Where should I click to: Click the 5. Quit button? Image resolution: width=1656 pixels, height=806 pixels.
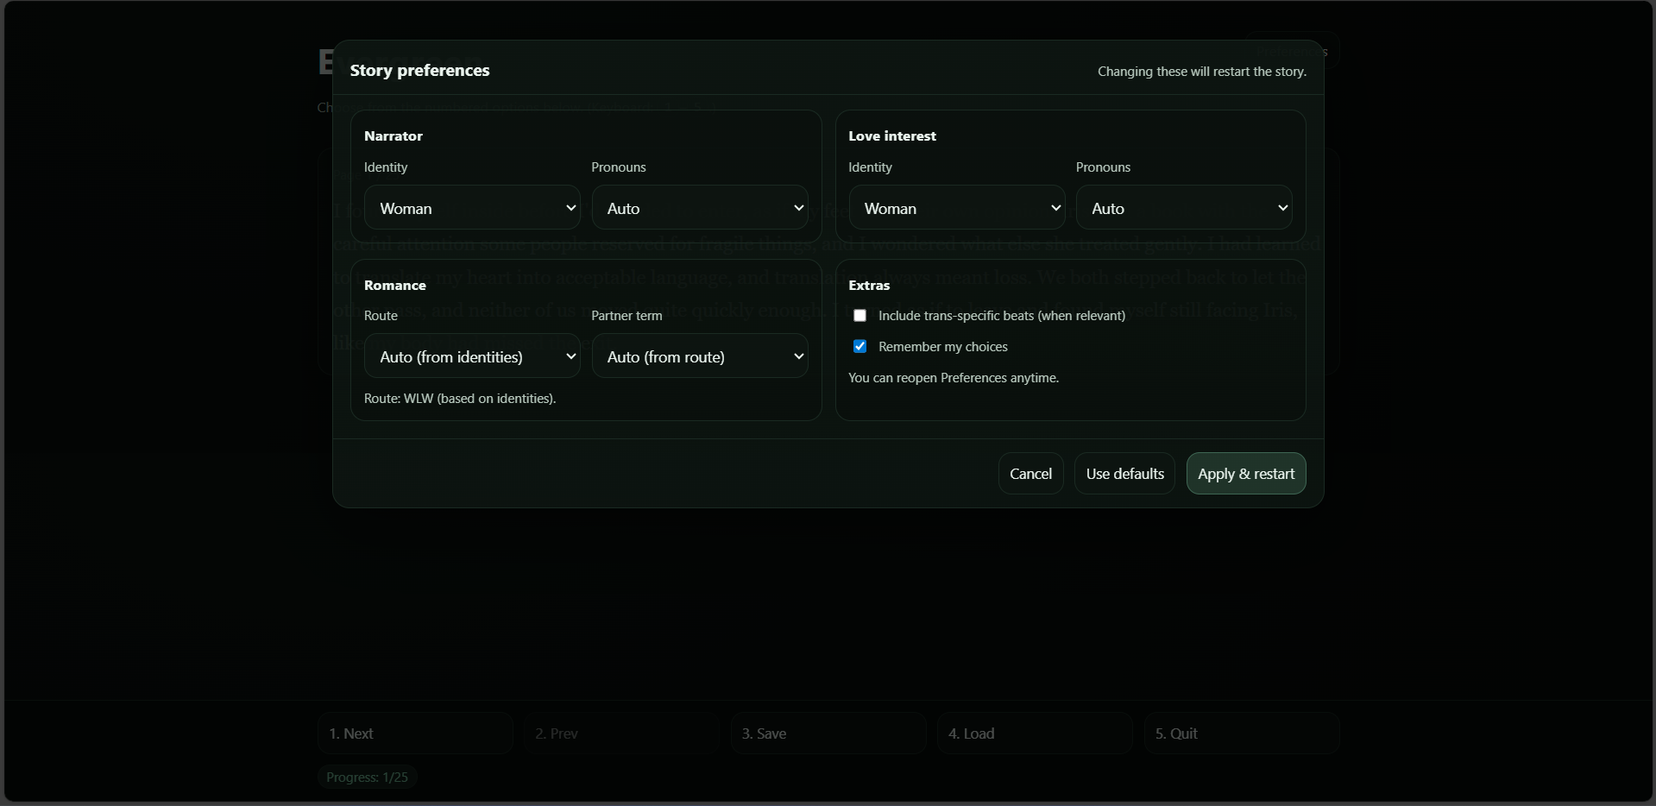(x=1241, y=734)
